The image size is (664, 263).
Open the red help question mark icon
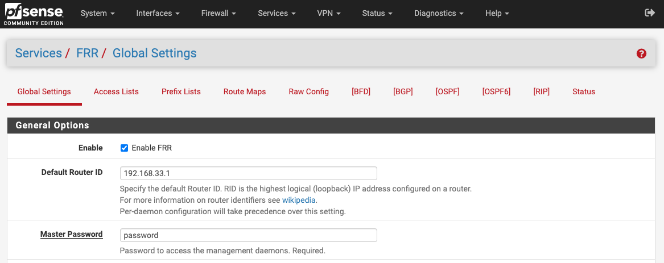tap(641, 53)
